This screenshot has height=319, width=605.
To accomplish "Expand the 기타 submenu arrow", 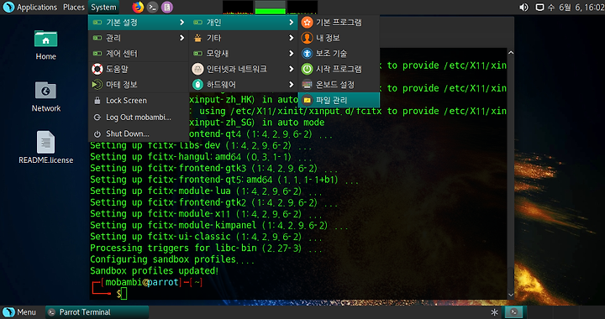I will (x=292, y=38).
